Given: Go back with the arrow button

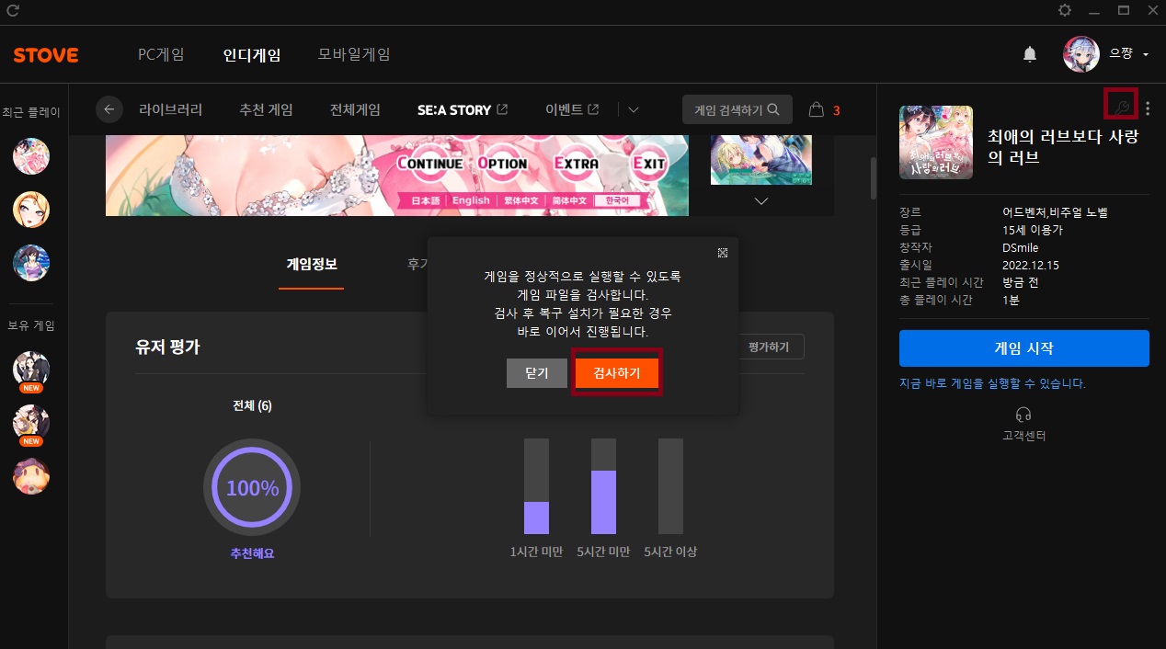Looking at the screenshot, I should (x=109, y=109).
